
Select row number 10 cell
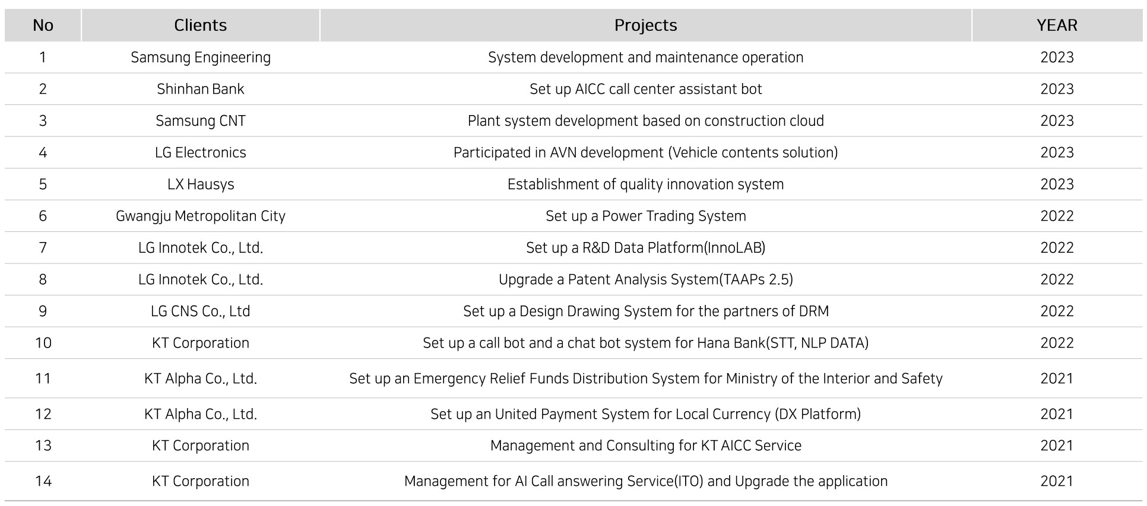tap(43, 343)
